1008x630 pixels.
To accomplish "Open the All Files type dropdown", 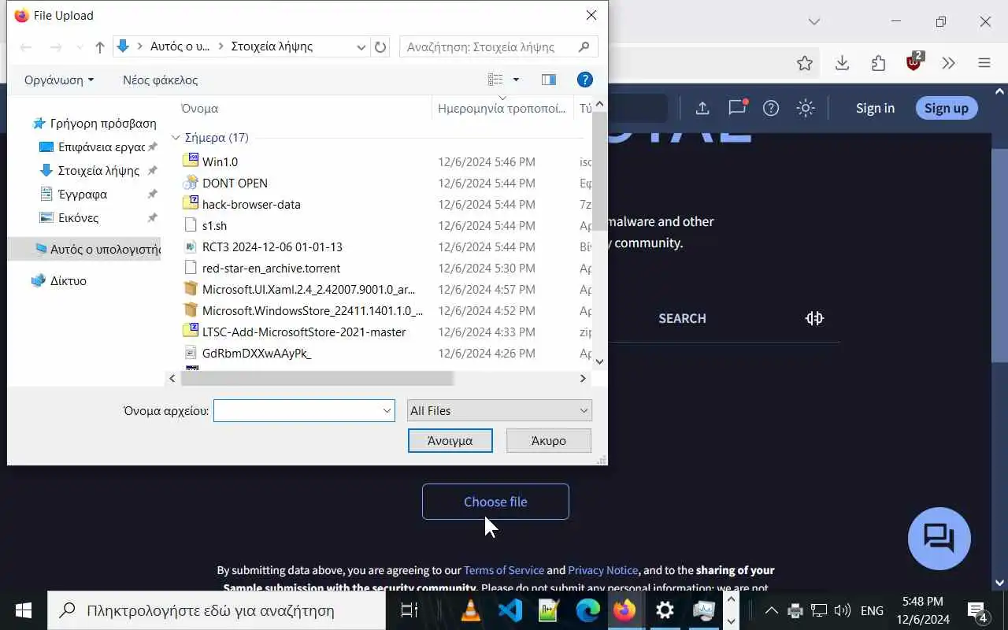I will click(499, 410).
